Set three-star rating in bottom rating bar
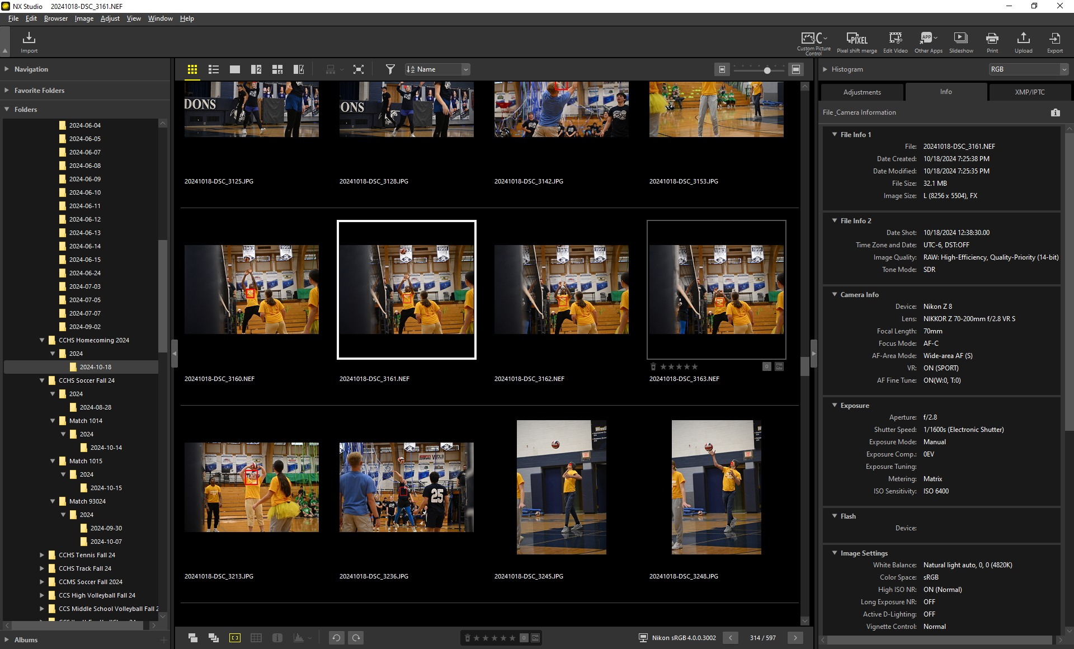This screenshot has width=1074, height=649. pyautogui.click(x=494, y=638)
